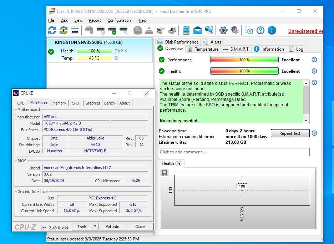This screenshot has height=244, width=334.
Task: Click the Repeat Test button
Action: point(290,133)
